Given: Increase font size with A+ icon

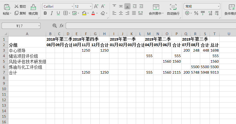Looking at the screenshot, I should pos(96,6).
